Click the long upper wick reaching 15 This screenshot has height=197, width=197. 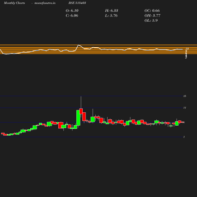[x=81, y=102]
